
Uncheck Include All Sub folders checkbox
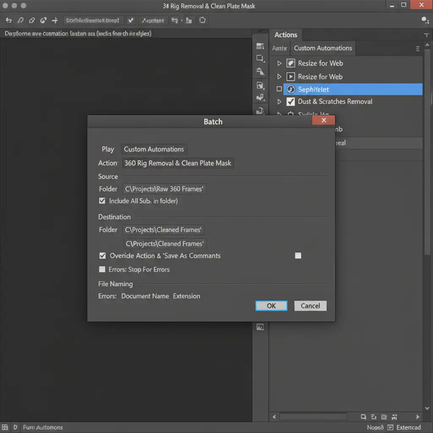pos(102,201)
